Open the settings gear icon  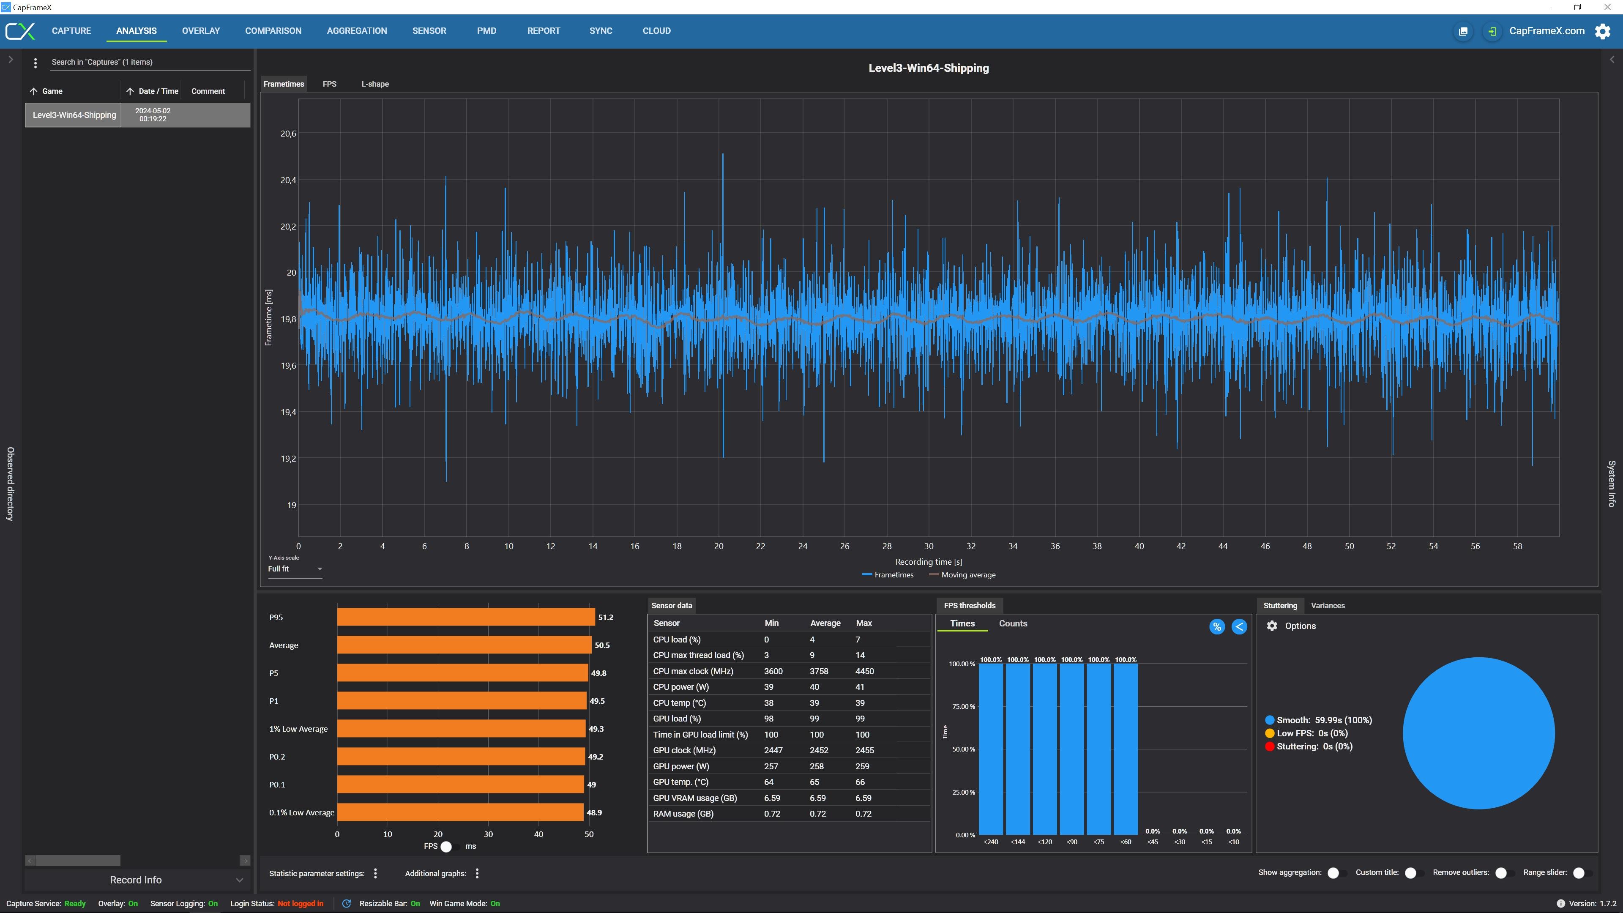[1602, 31]
